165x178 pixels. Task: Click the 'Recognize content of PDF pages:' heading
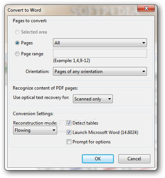click(x=45, y=88)
